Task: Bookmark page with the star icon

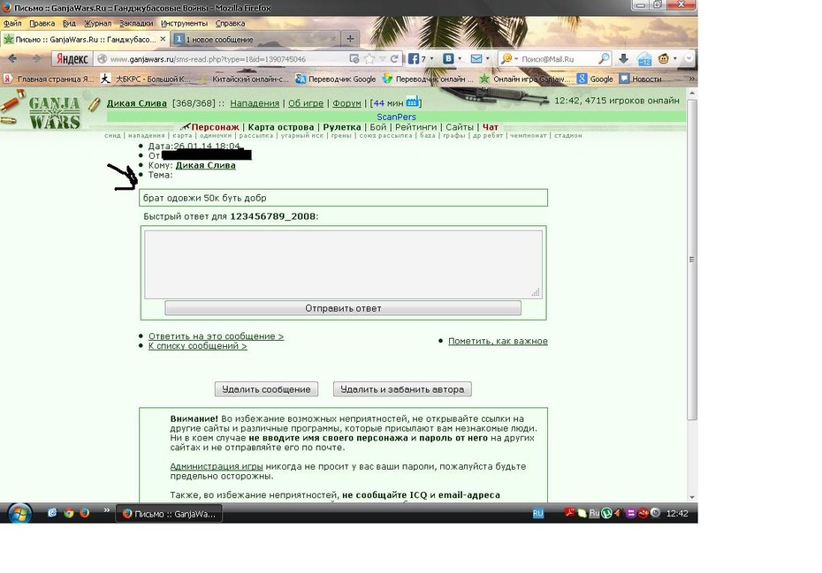Action: coord(369,58)
